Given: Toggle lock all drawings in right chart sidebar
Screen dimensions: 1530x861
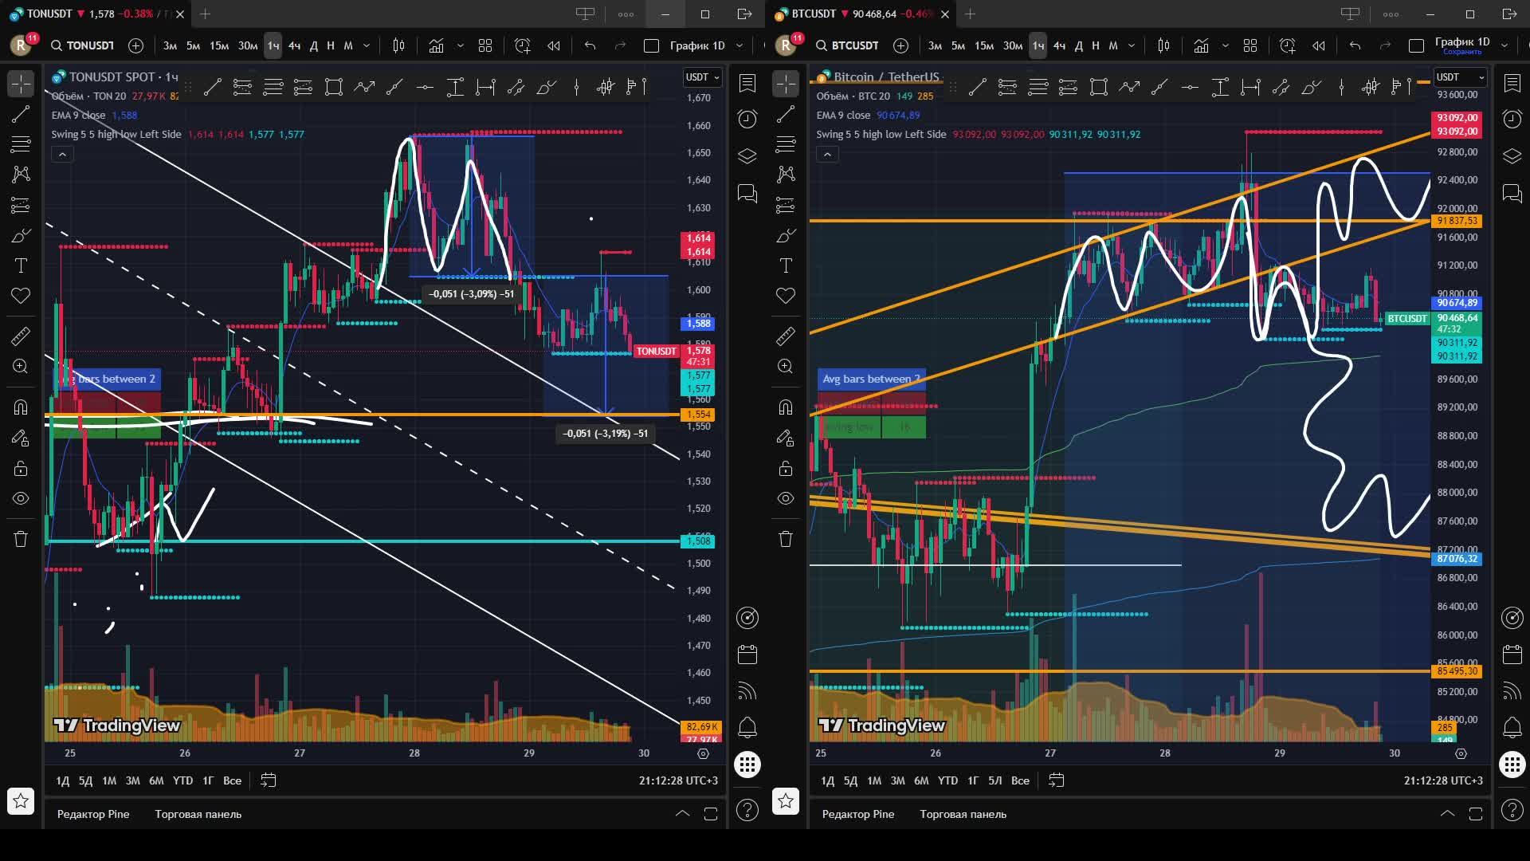Looking at the screenshot, I should tap(786, 468).
